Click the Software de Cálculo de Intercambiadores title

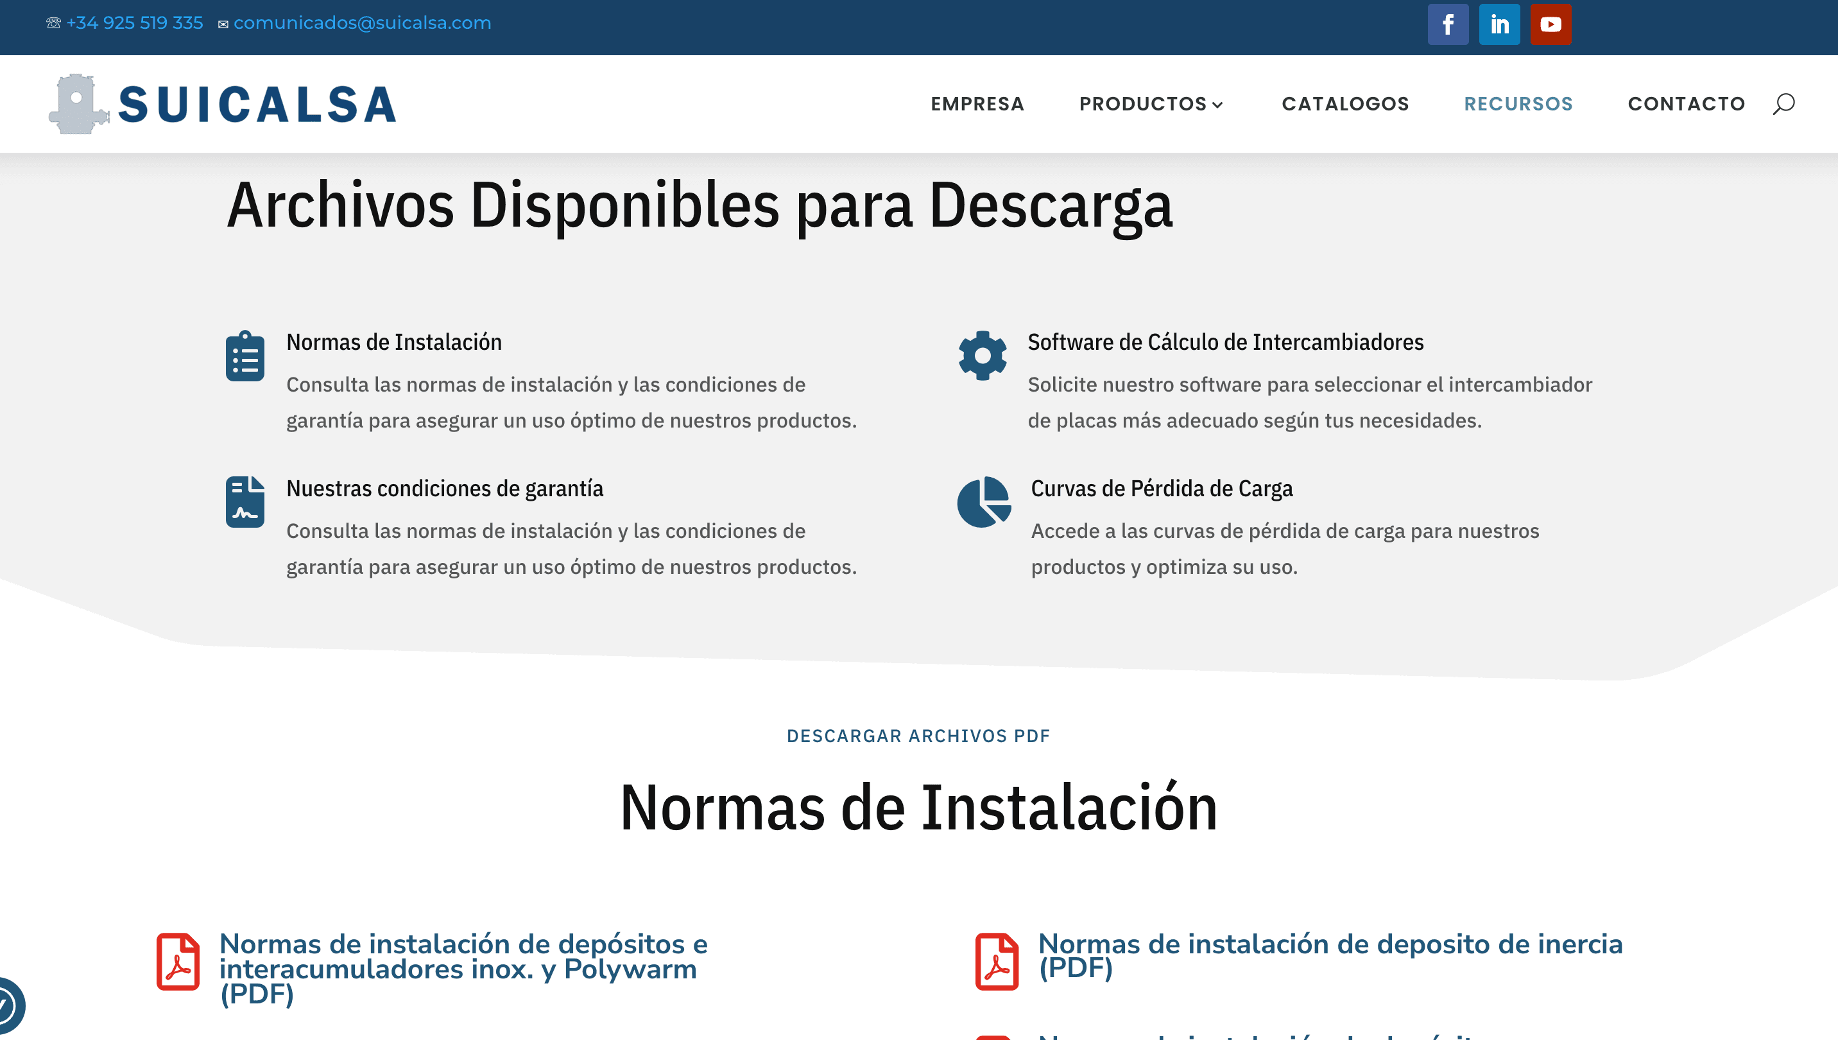1225,342
